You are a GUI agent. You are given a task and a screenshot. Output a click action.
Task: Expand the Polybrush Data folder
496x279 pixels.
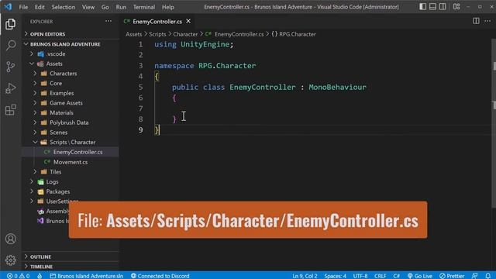71,122
